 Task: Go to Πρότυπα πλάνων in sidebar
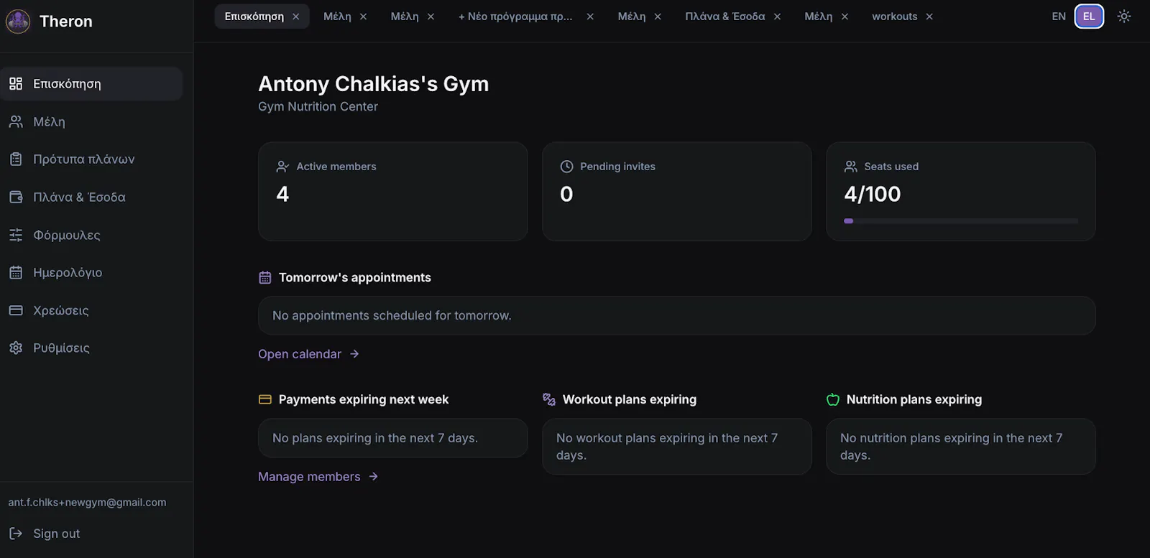click(91, 159)
